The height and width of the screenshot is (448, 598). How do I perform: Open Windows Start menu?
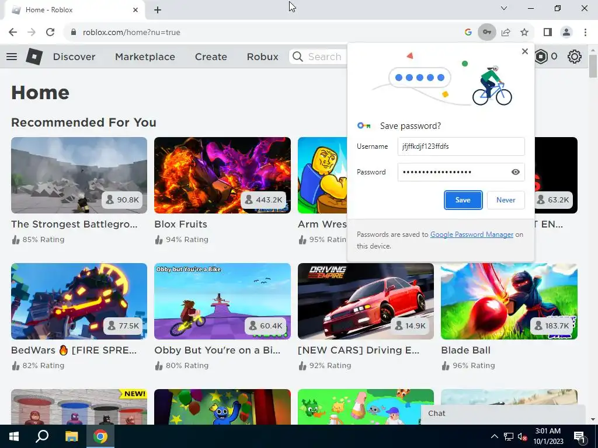pos(14,436)
